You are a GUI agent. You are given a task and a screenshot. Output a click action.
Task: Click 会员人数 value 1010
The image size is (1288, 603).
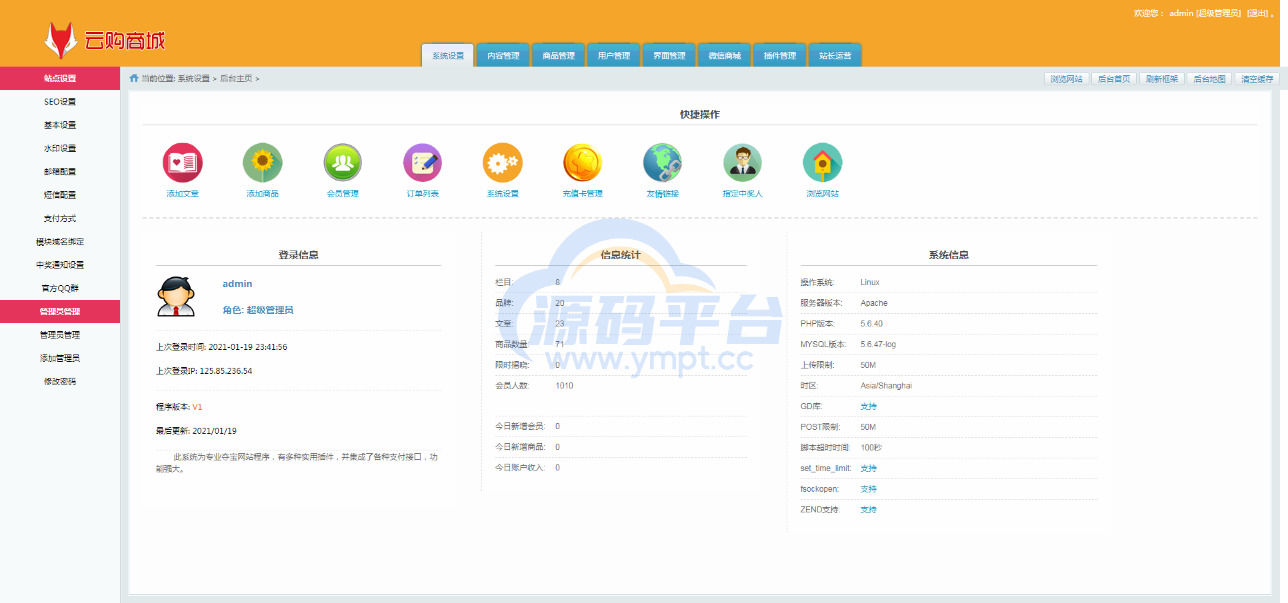[564, 385]
